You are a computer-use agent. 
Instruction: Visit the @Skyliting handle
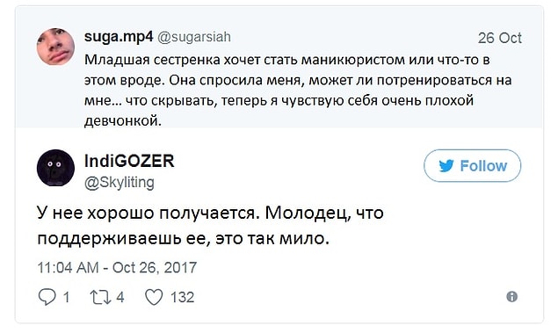[120, 183]
